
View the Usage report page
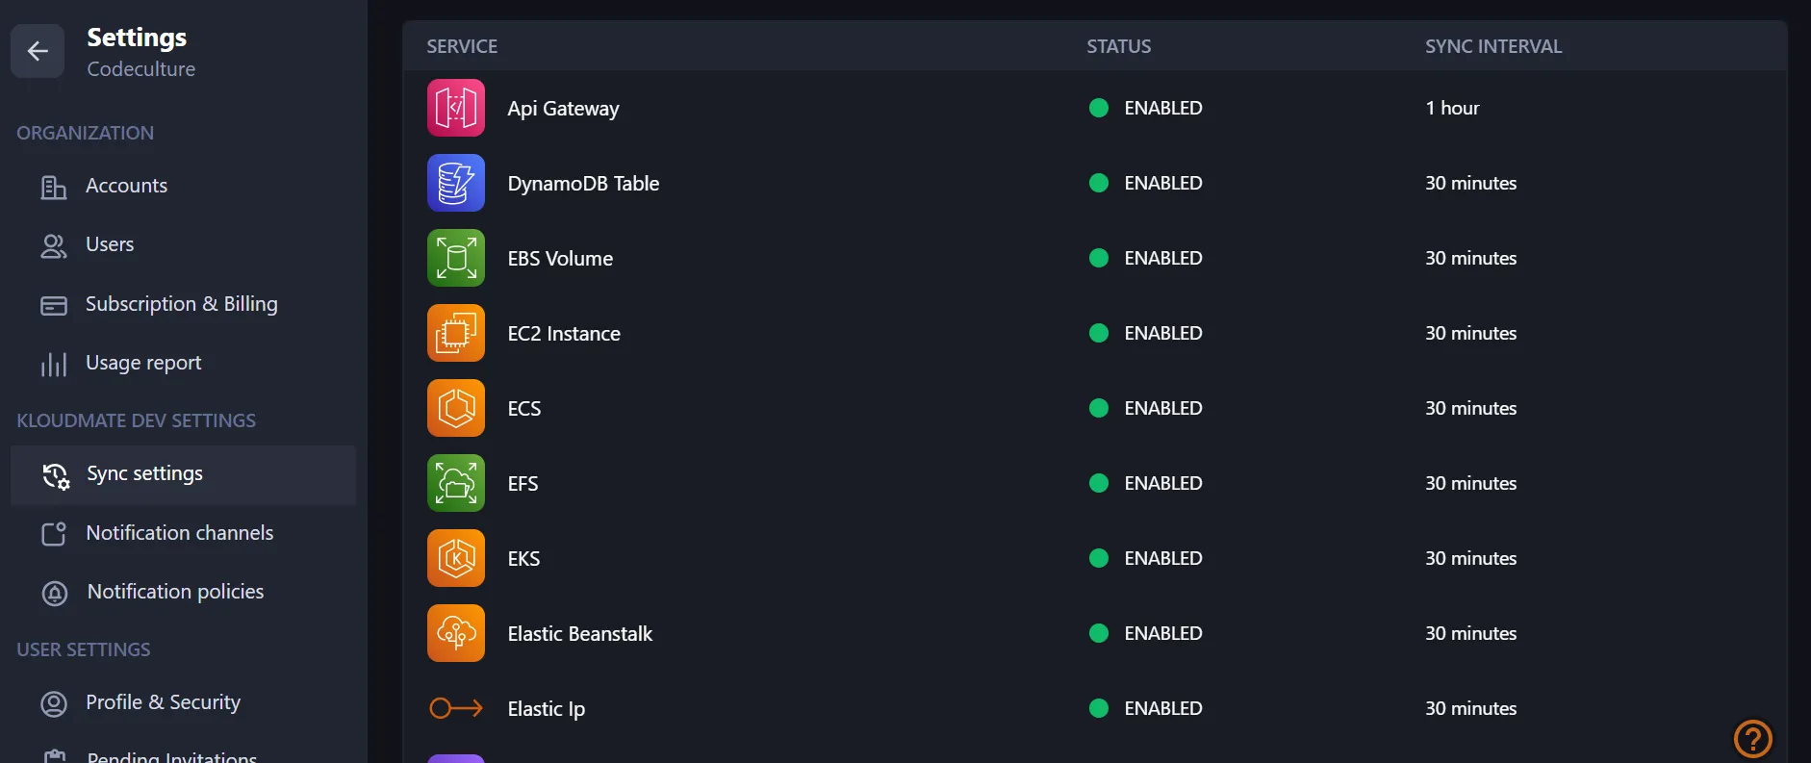[183, 363]
